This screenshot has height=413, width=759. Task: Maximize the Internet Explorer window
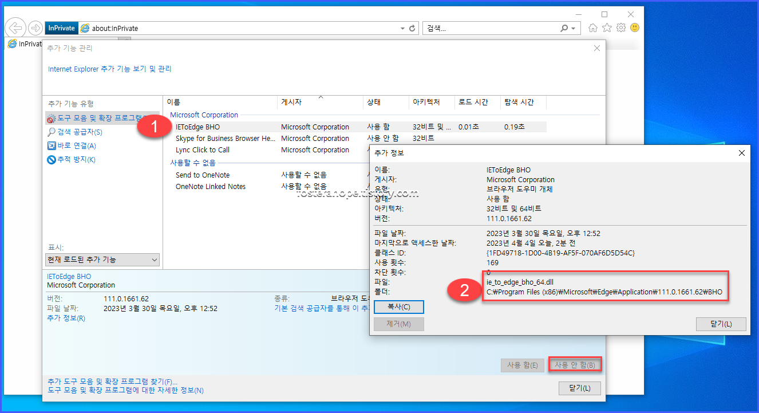[x=604, y=14]
